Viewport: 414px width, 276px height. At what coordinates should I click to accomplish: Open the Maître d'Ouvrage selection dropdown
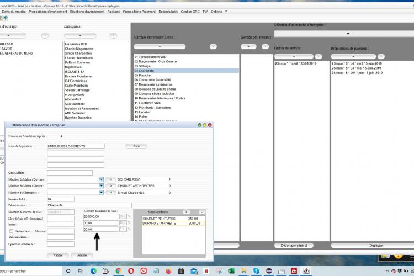point(101,179)
